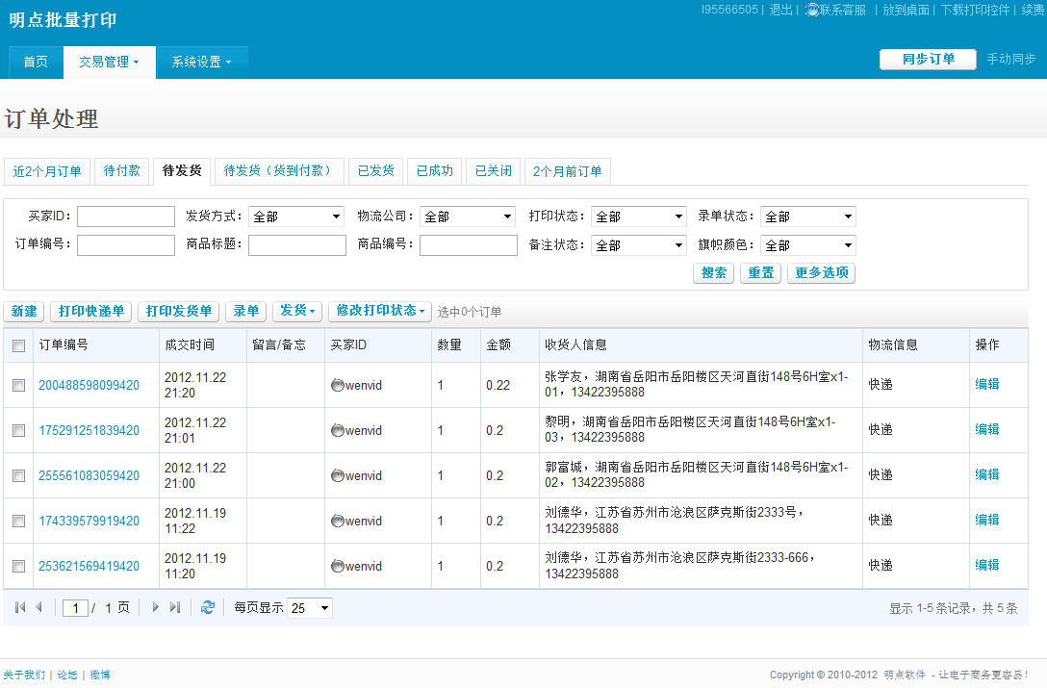Open order number 200488598099420 link
Viewport: 1047px width, 688px height.
(89, 386)
